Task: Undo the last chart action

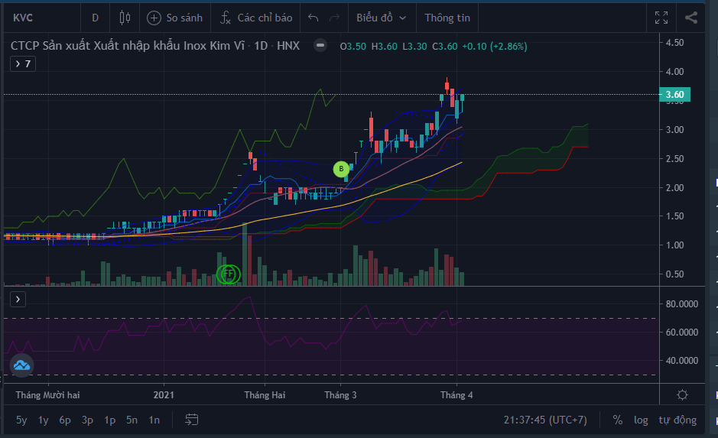Action: 313,18
